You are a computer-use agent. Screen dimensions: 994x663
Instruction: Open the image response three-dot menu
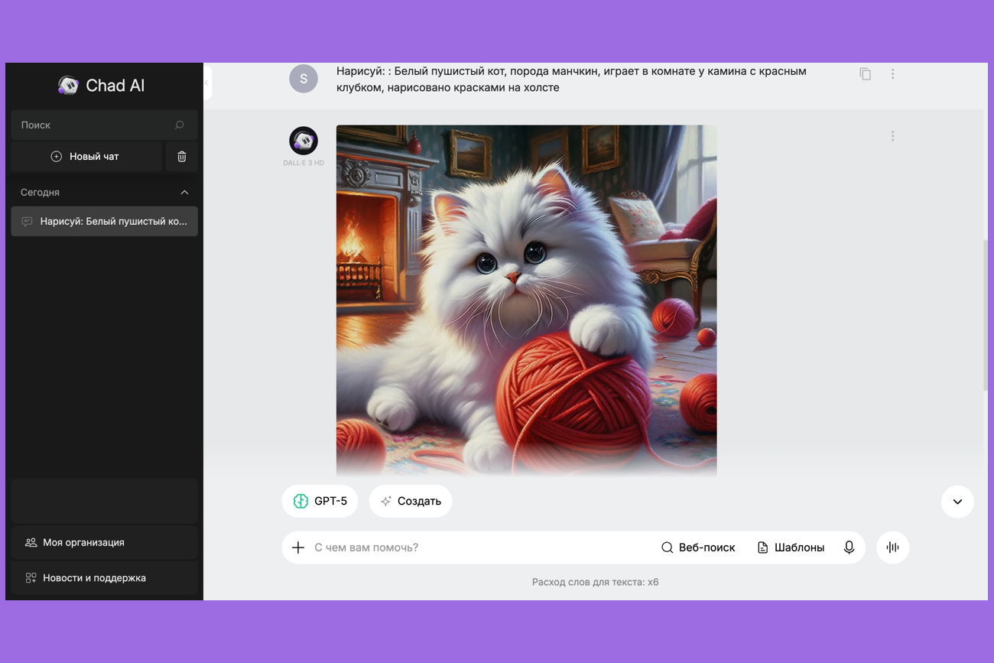tap(892, 136)
